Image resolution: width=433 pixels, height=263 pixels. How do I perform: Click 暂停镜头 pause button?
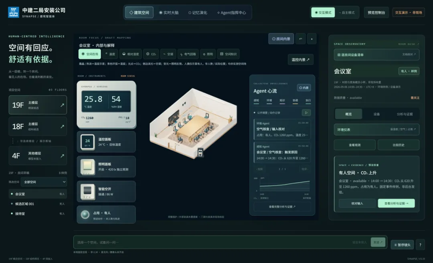click(402, 245)
